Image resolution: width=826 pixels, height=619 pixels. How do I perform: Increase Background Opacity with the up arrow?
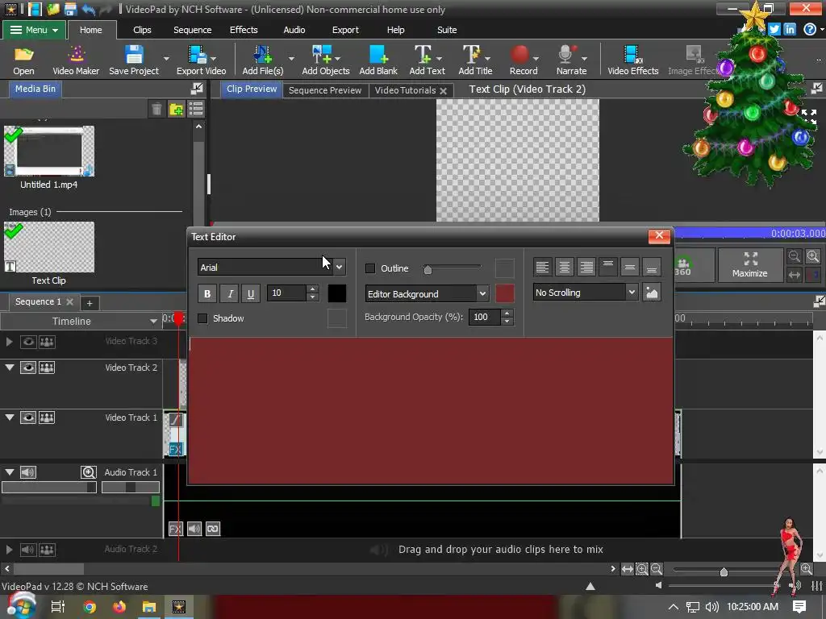point(507,314)
